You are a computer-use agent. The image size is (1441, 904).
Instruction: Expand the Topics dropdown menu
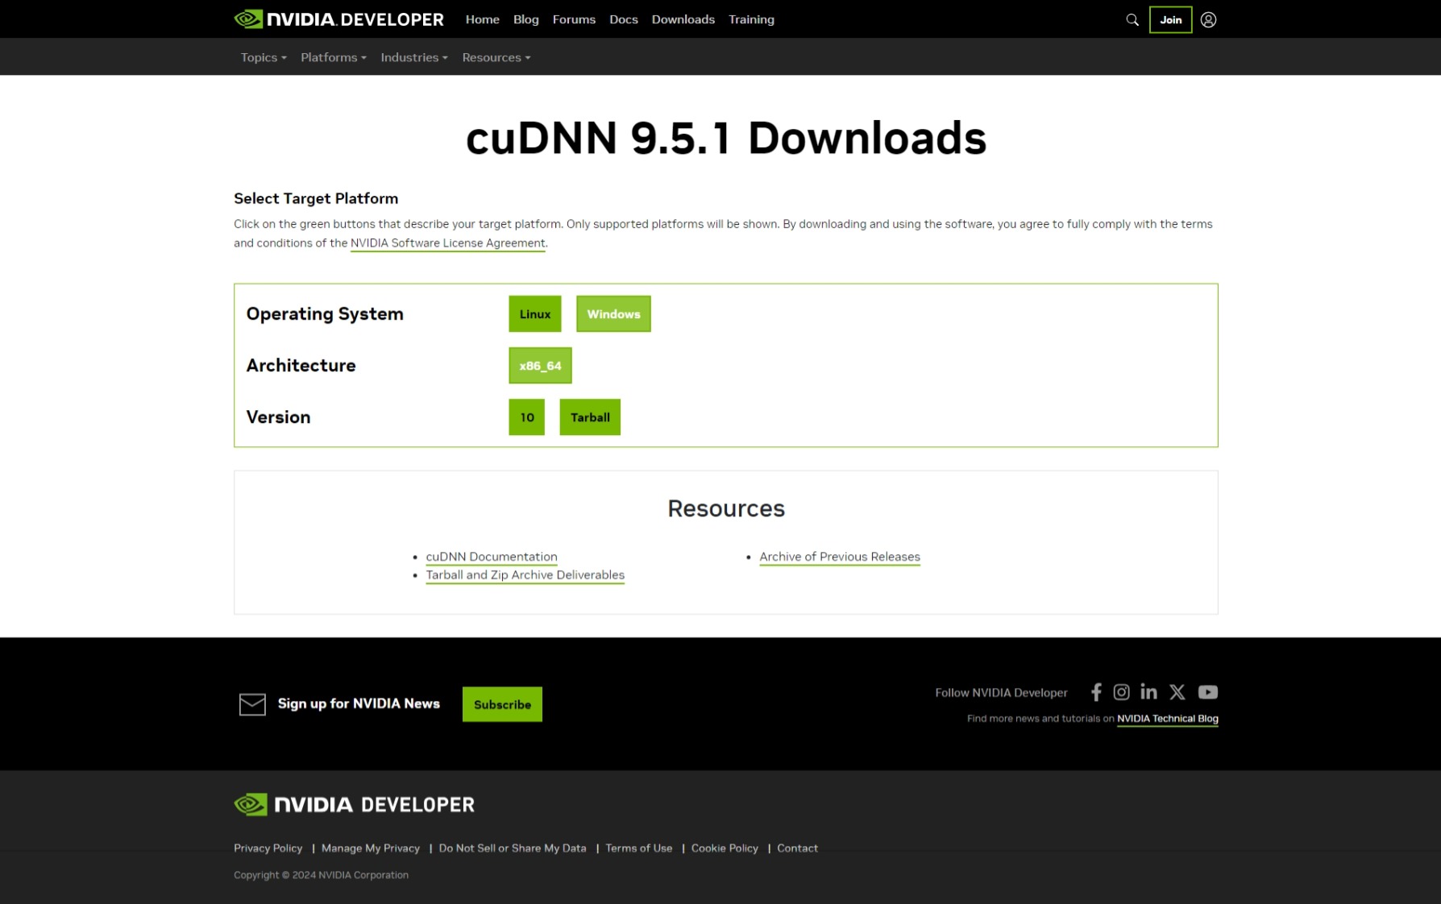click(264, 58)
